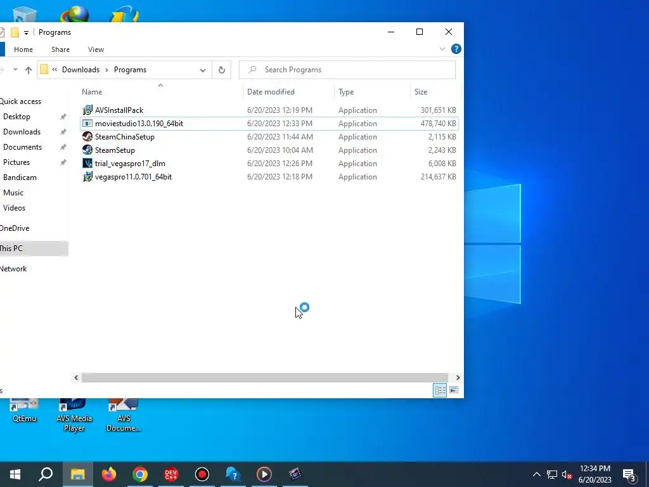The width and height of the screenshot is (649, 487).
Task: Open the Share ribbon tab
Action: point(60,49)
